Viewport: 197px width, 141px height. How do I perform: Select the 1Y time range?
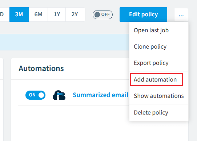click(57, 14)
